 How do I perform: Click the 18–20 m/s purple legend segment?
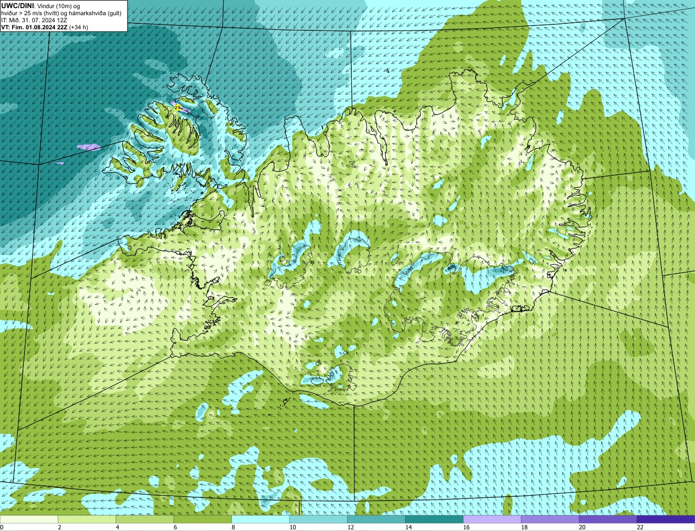point(550,519)
